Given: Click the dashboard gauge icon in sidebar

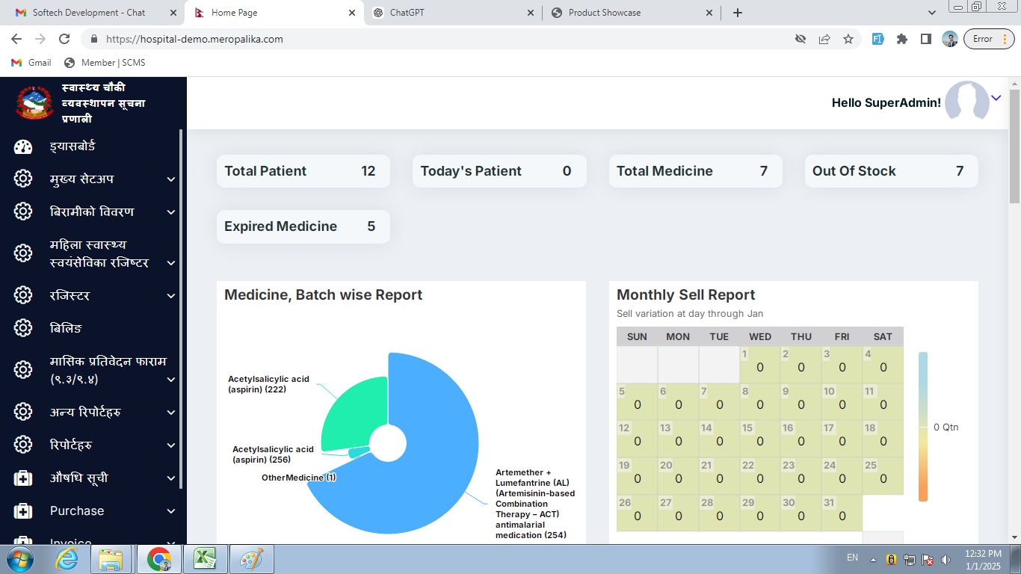Looking at the screenshot, I should (x=23, y=146).
